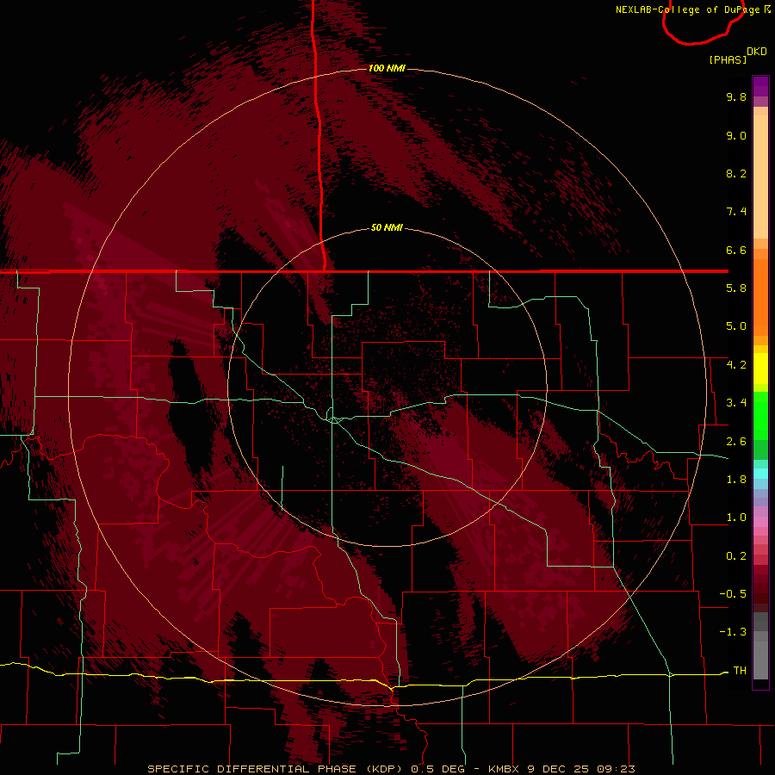Pick the purple segment atop the color bar
Screen dimensions: 775x775
pos(760,86)
